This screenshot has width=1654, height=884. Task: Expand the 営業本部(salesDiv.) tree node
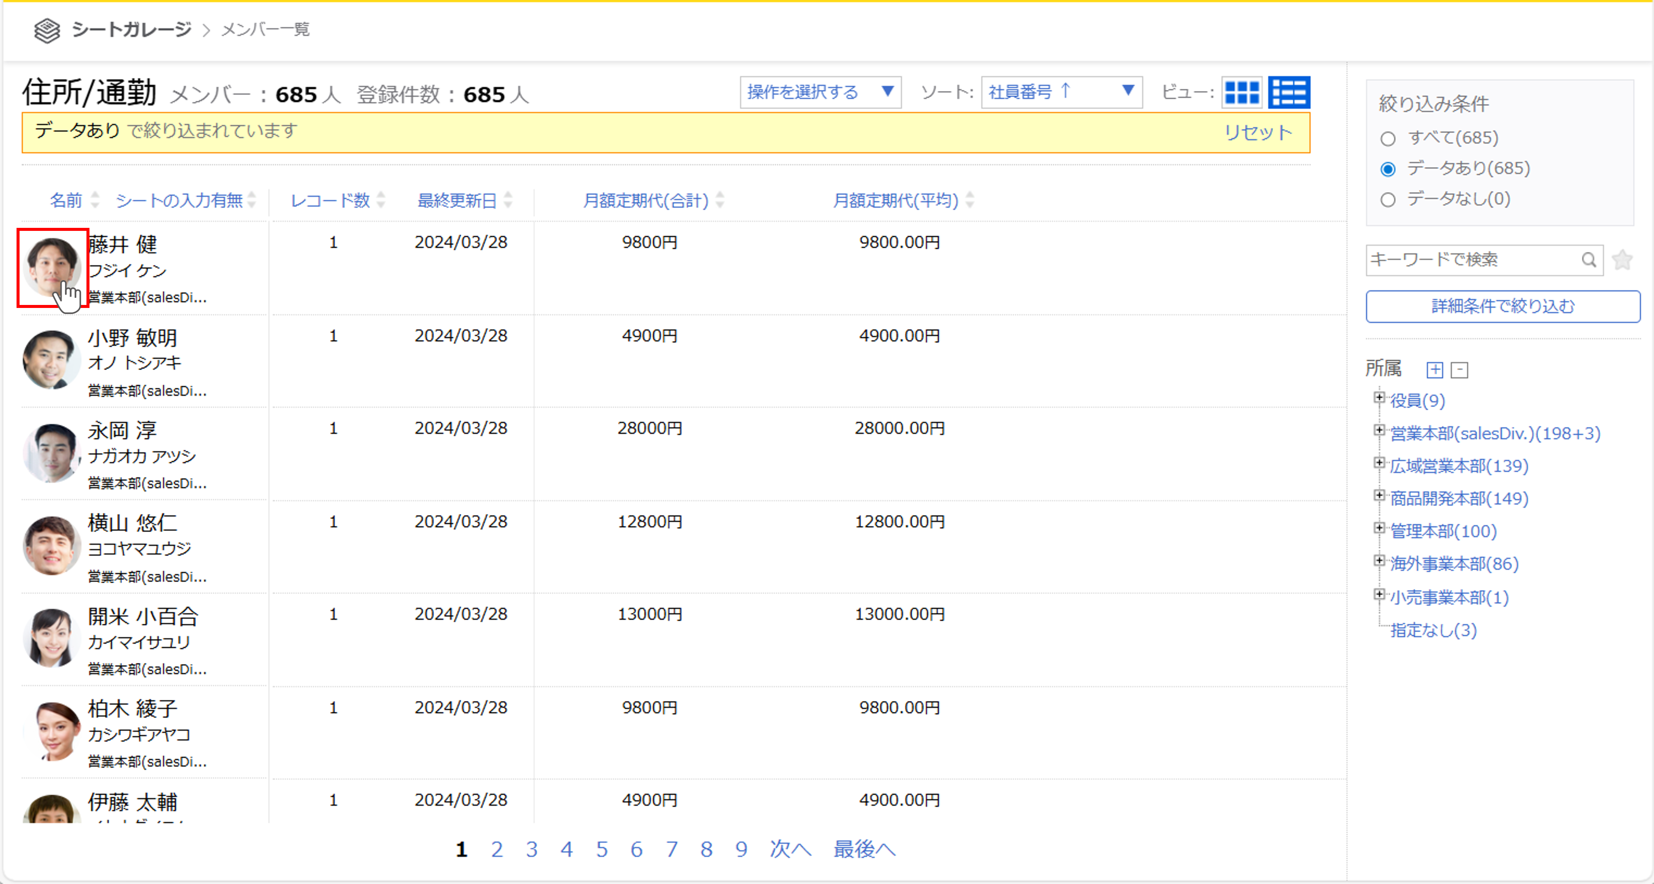coord(1378,430)
